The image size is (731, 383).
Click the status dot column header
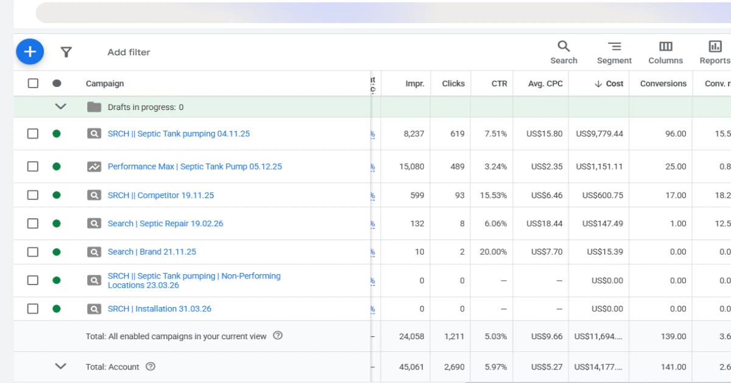[57, 83]
